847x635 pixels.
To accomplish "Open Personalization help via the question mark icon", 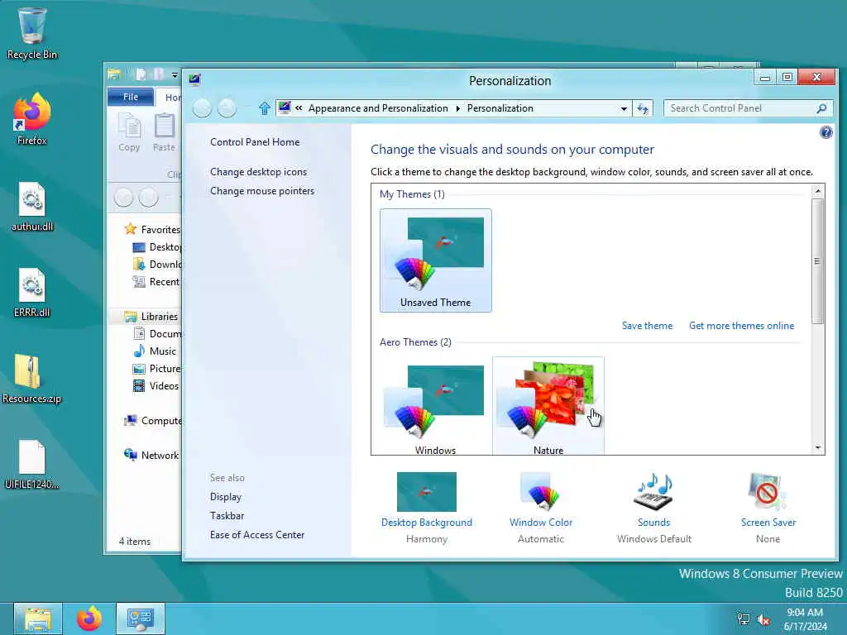I will coord(826,132).
